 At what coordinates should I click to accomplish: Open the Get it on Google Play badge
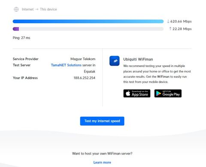click(x=168, y=94)
